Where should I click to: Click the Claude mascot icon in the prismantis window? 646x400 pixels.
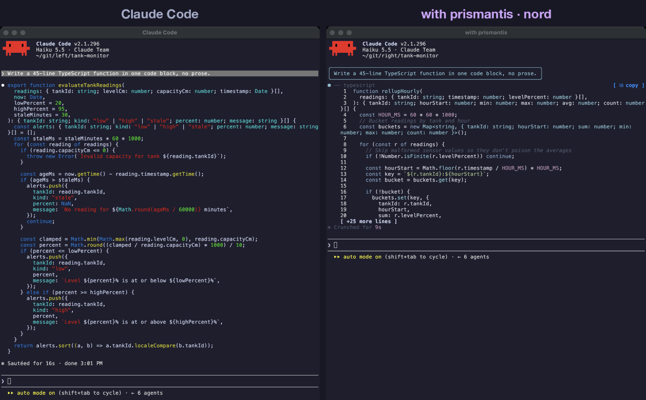pos(342,48)
